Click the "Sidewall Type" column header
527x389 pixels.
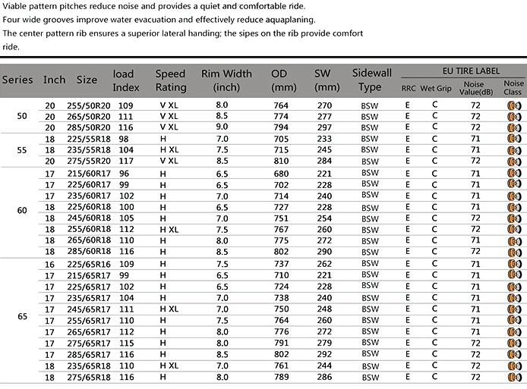[372, 80]
